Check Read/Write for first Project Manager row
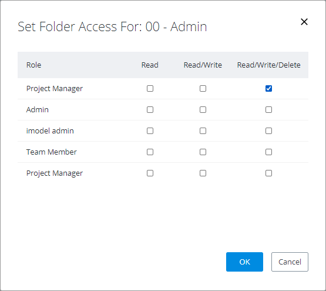This screenshot has height=291, width=326. (x=203, y=88)
